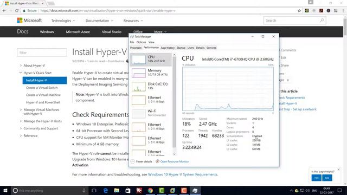
Task: Open Create a Virtual Machine tree item
Action: tap(43, 95)
